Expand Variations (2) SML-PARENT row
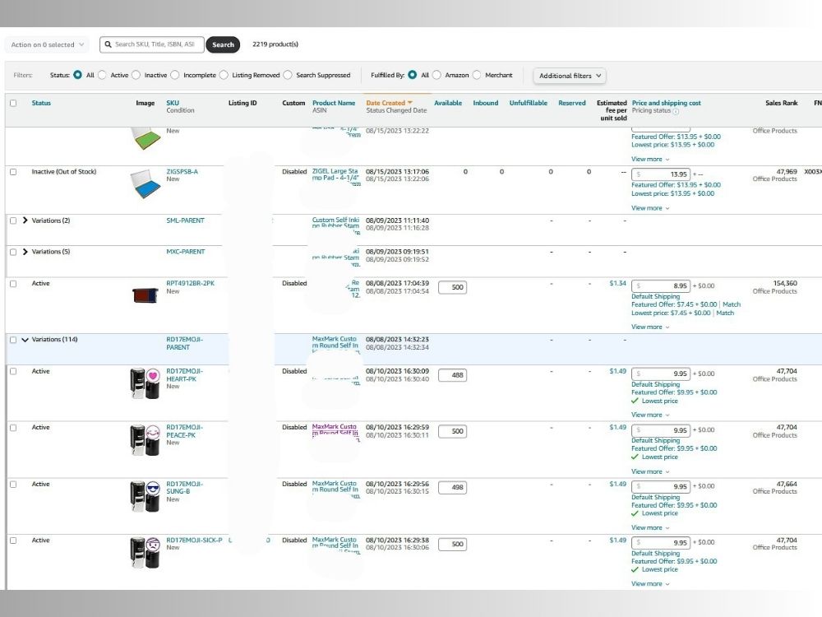This screenshot has height=617, width=822. click(25, 220)
